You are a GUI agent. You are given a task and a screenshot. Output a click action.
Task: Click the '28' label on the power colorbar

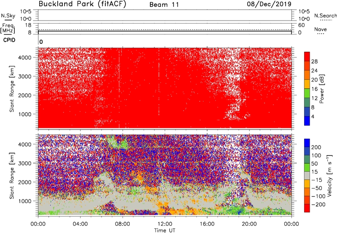pos(314,61)
